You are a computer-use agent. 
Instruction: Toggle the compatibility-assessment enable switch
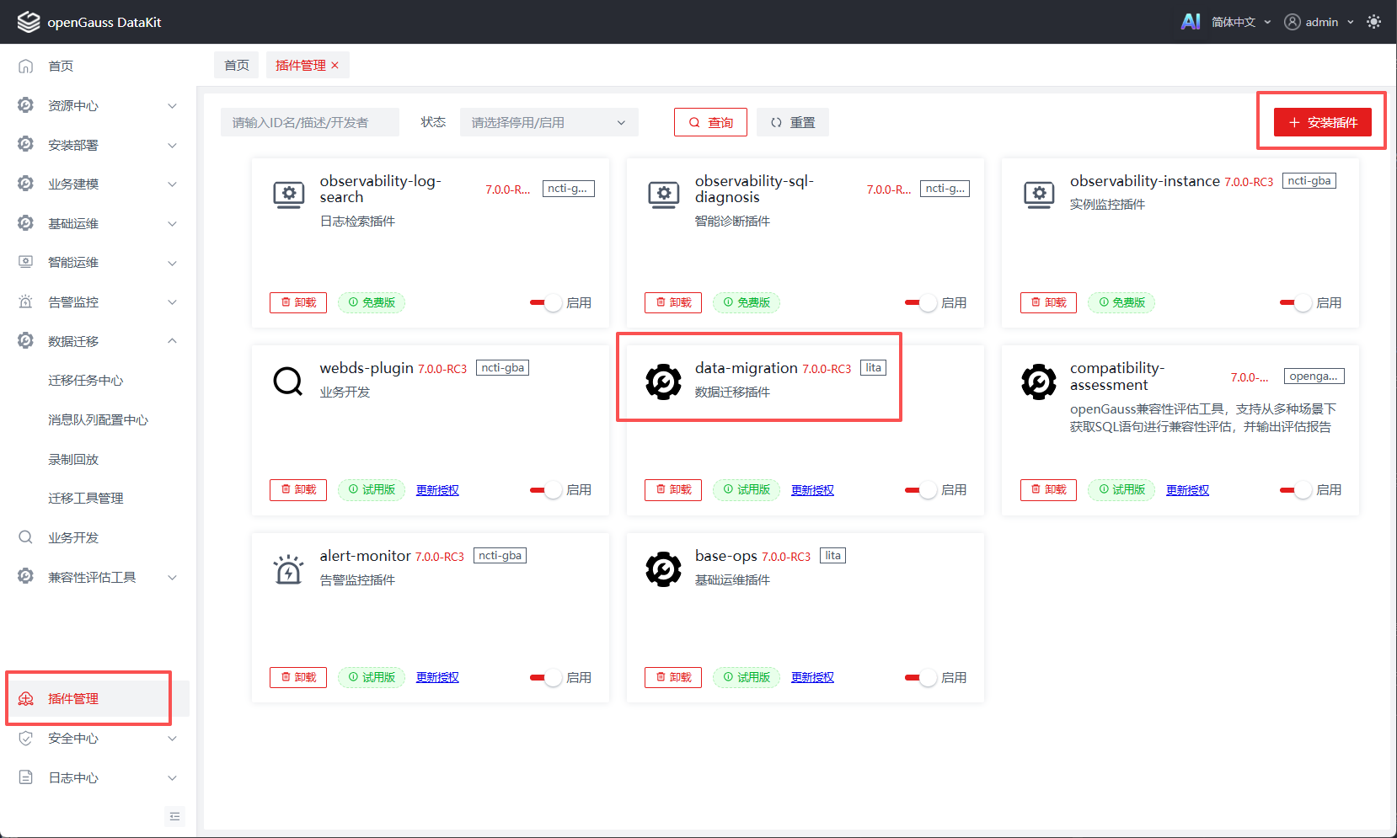click(x=1296, y=490)
